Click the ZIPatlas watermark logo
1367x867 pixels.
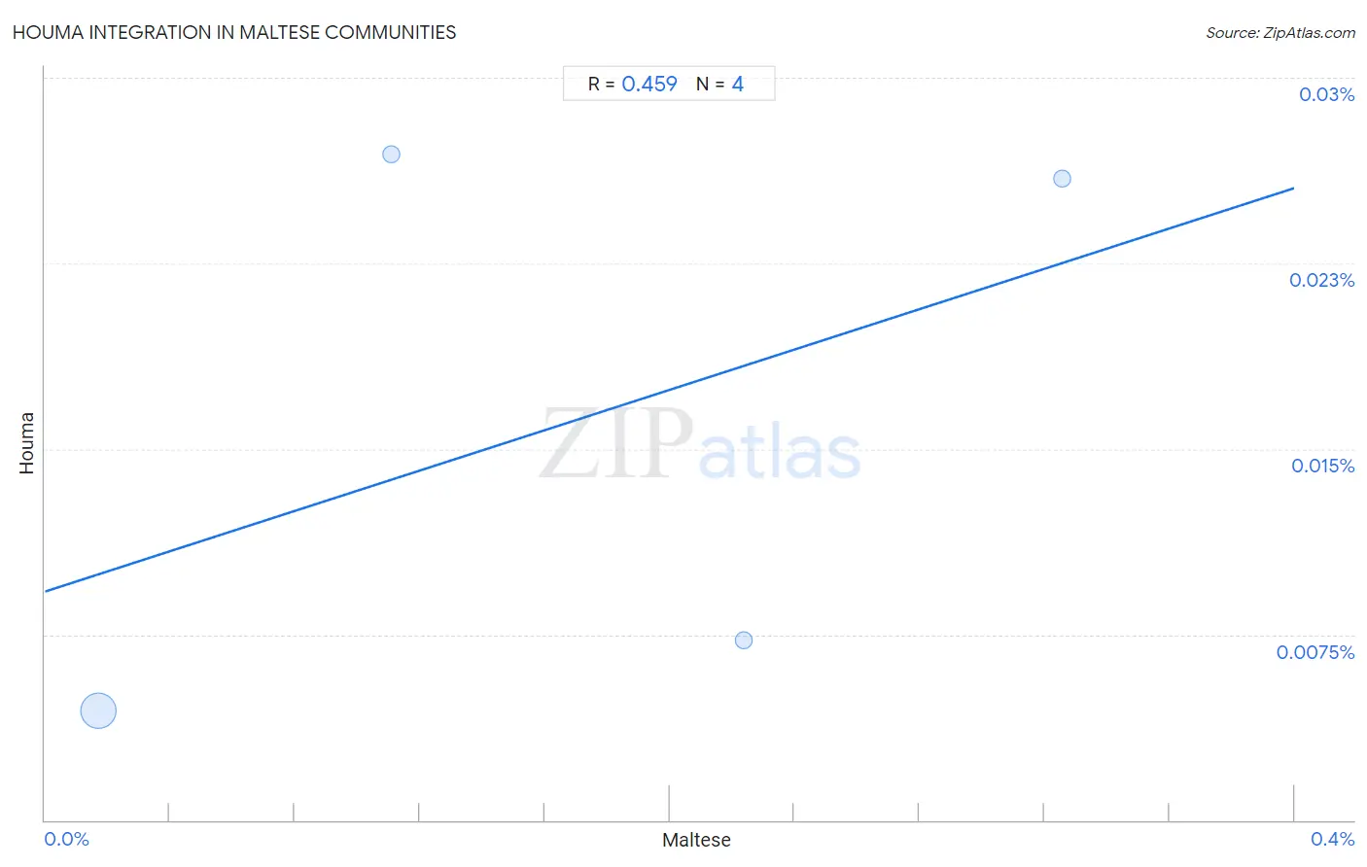pyautogui.click(x=700, y=445)
